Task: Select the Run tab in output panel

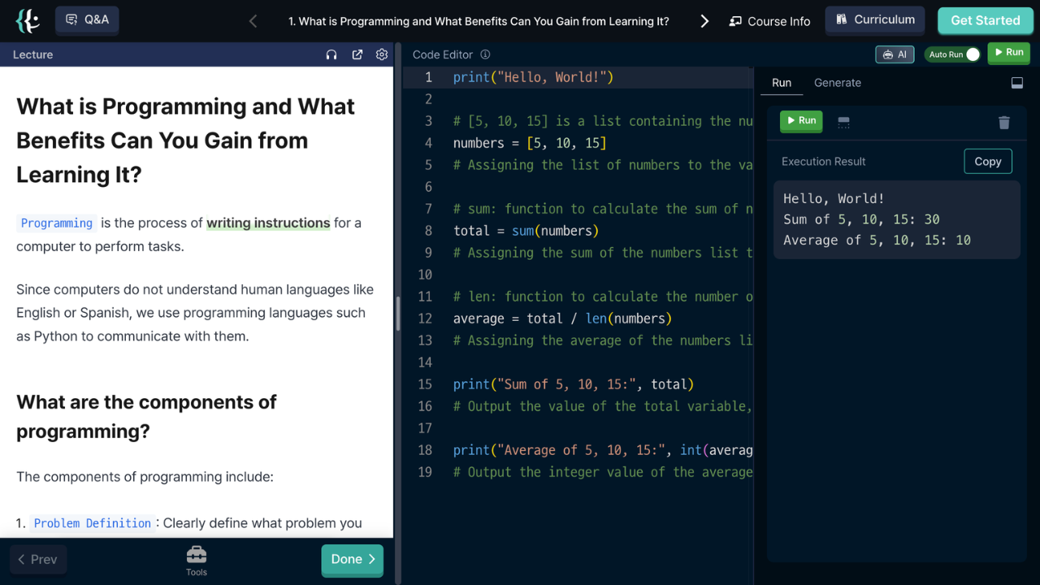Action: coord(782,83)
